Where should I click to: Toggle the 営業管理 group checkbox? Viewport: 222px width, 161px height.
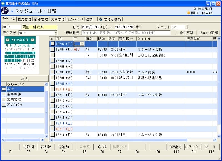pos(4,99)
